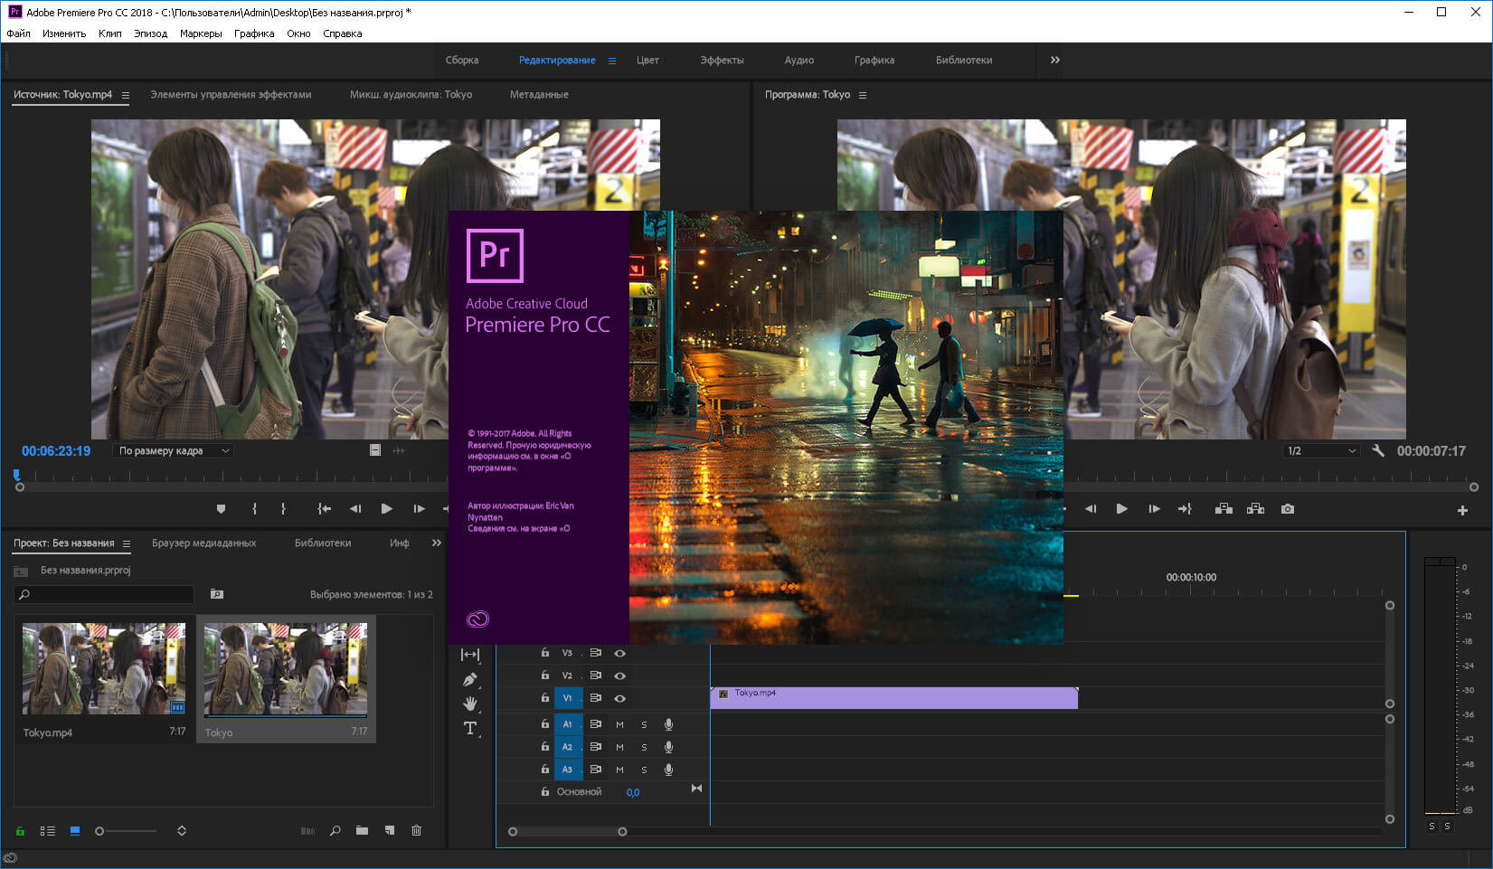Switch Project panel to icon view

(x=75, y=830)
